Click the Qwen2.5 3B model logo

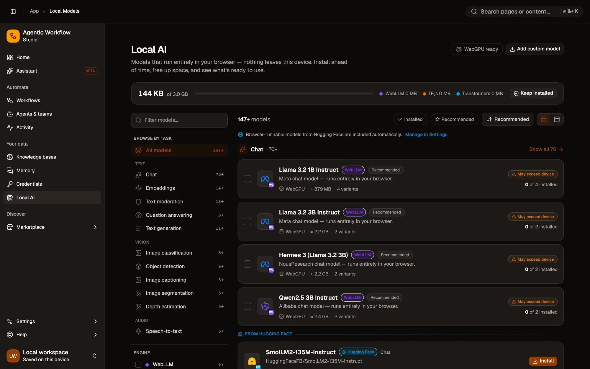pos(265,306)
